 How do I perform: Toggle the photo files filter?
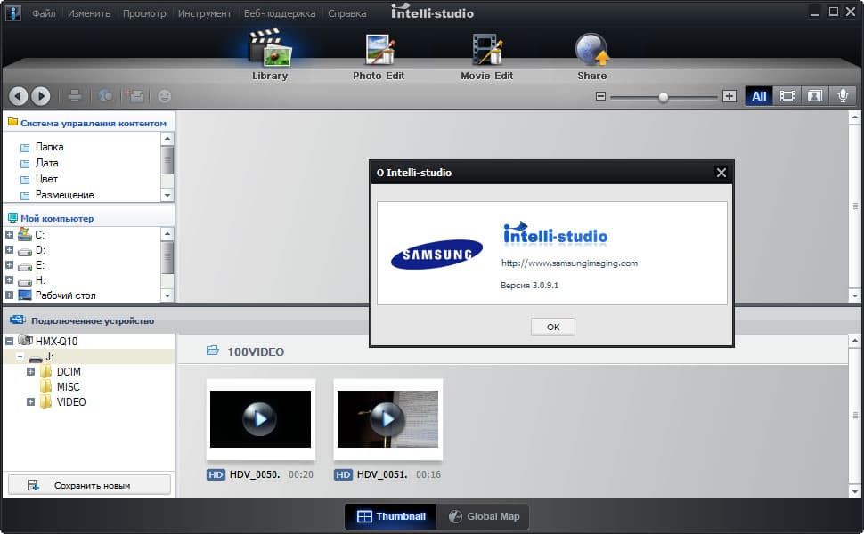pyautogui.click(x=814, y=96)
